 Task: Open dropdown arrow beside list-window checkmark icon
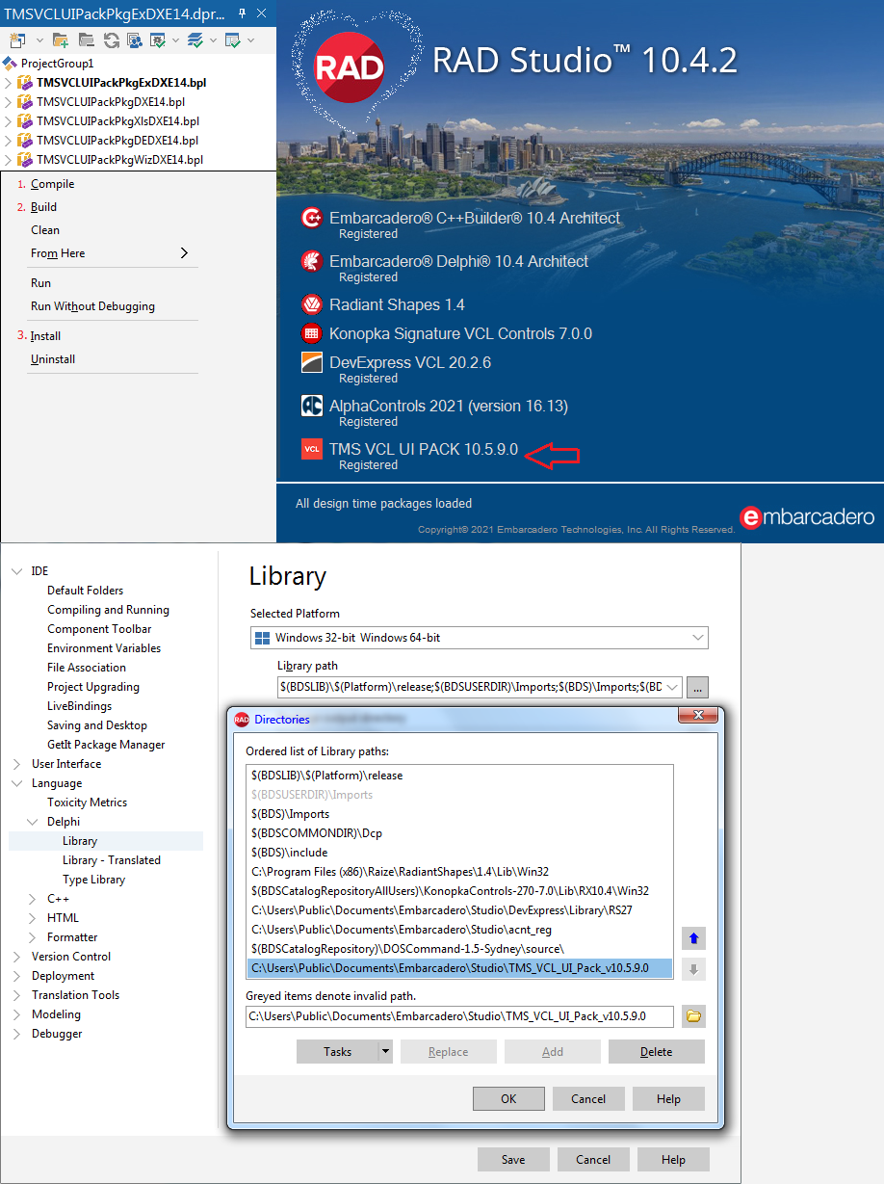point(250,39)
